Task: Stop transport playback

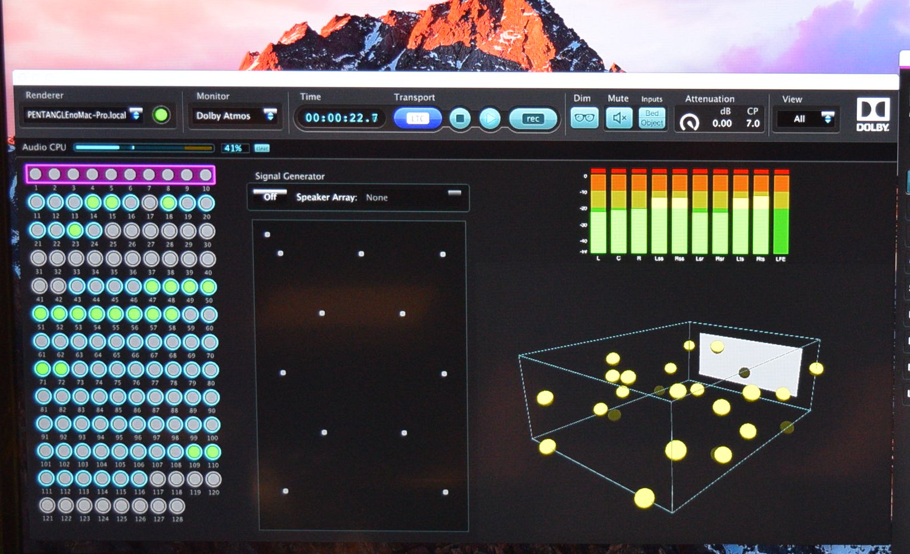Action: tap(460, 118)
